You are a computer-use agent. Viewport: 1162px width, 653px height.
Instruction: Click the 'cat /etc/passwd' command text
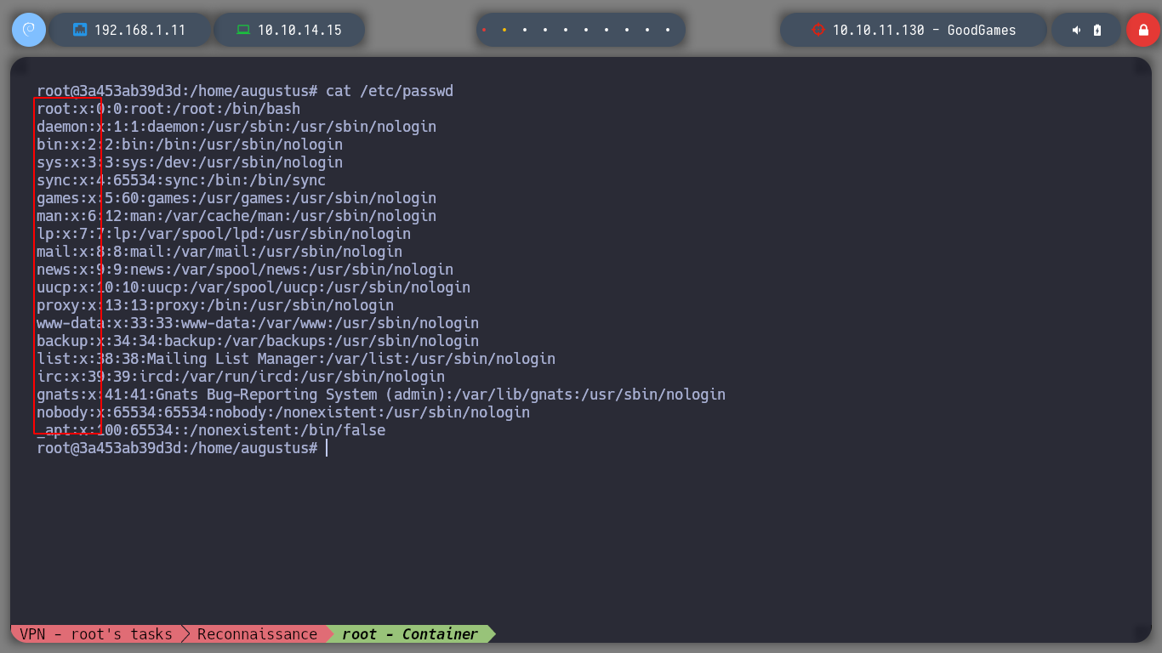tap(390, 91)
